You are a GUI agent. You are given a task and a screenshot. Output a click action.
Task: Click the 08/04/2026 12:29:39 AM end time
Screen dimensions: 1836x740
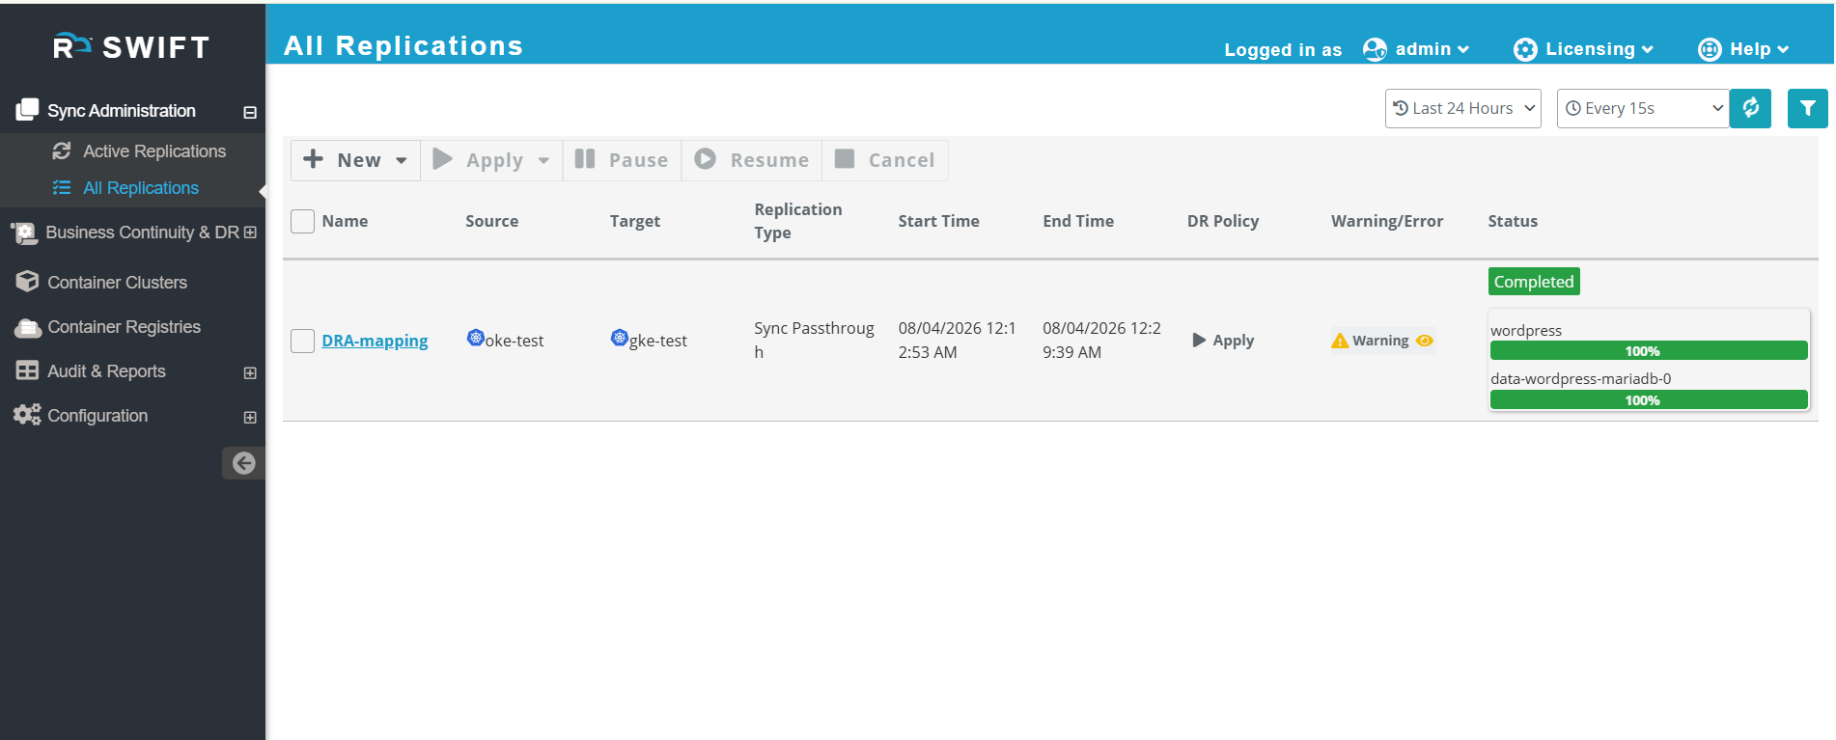click(x=1101, y=341)
